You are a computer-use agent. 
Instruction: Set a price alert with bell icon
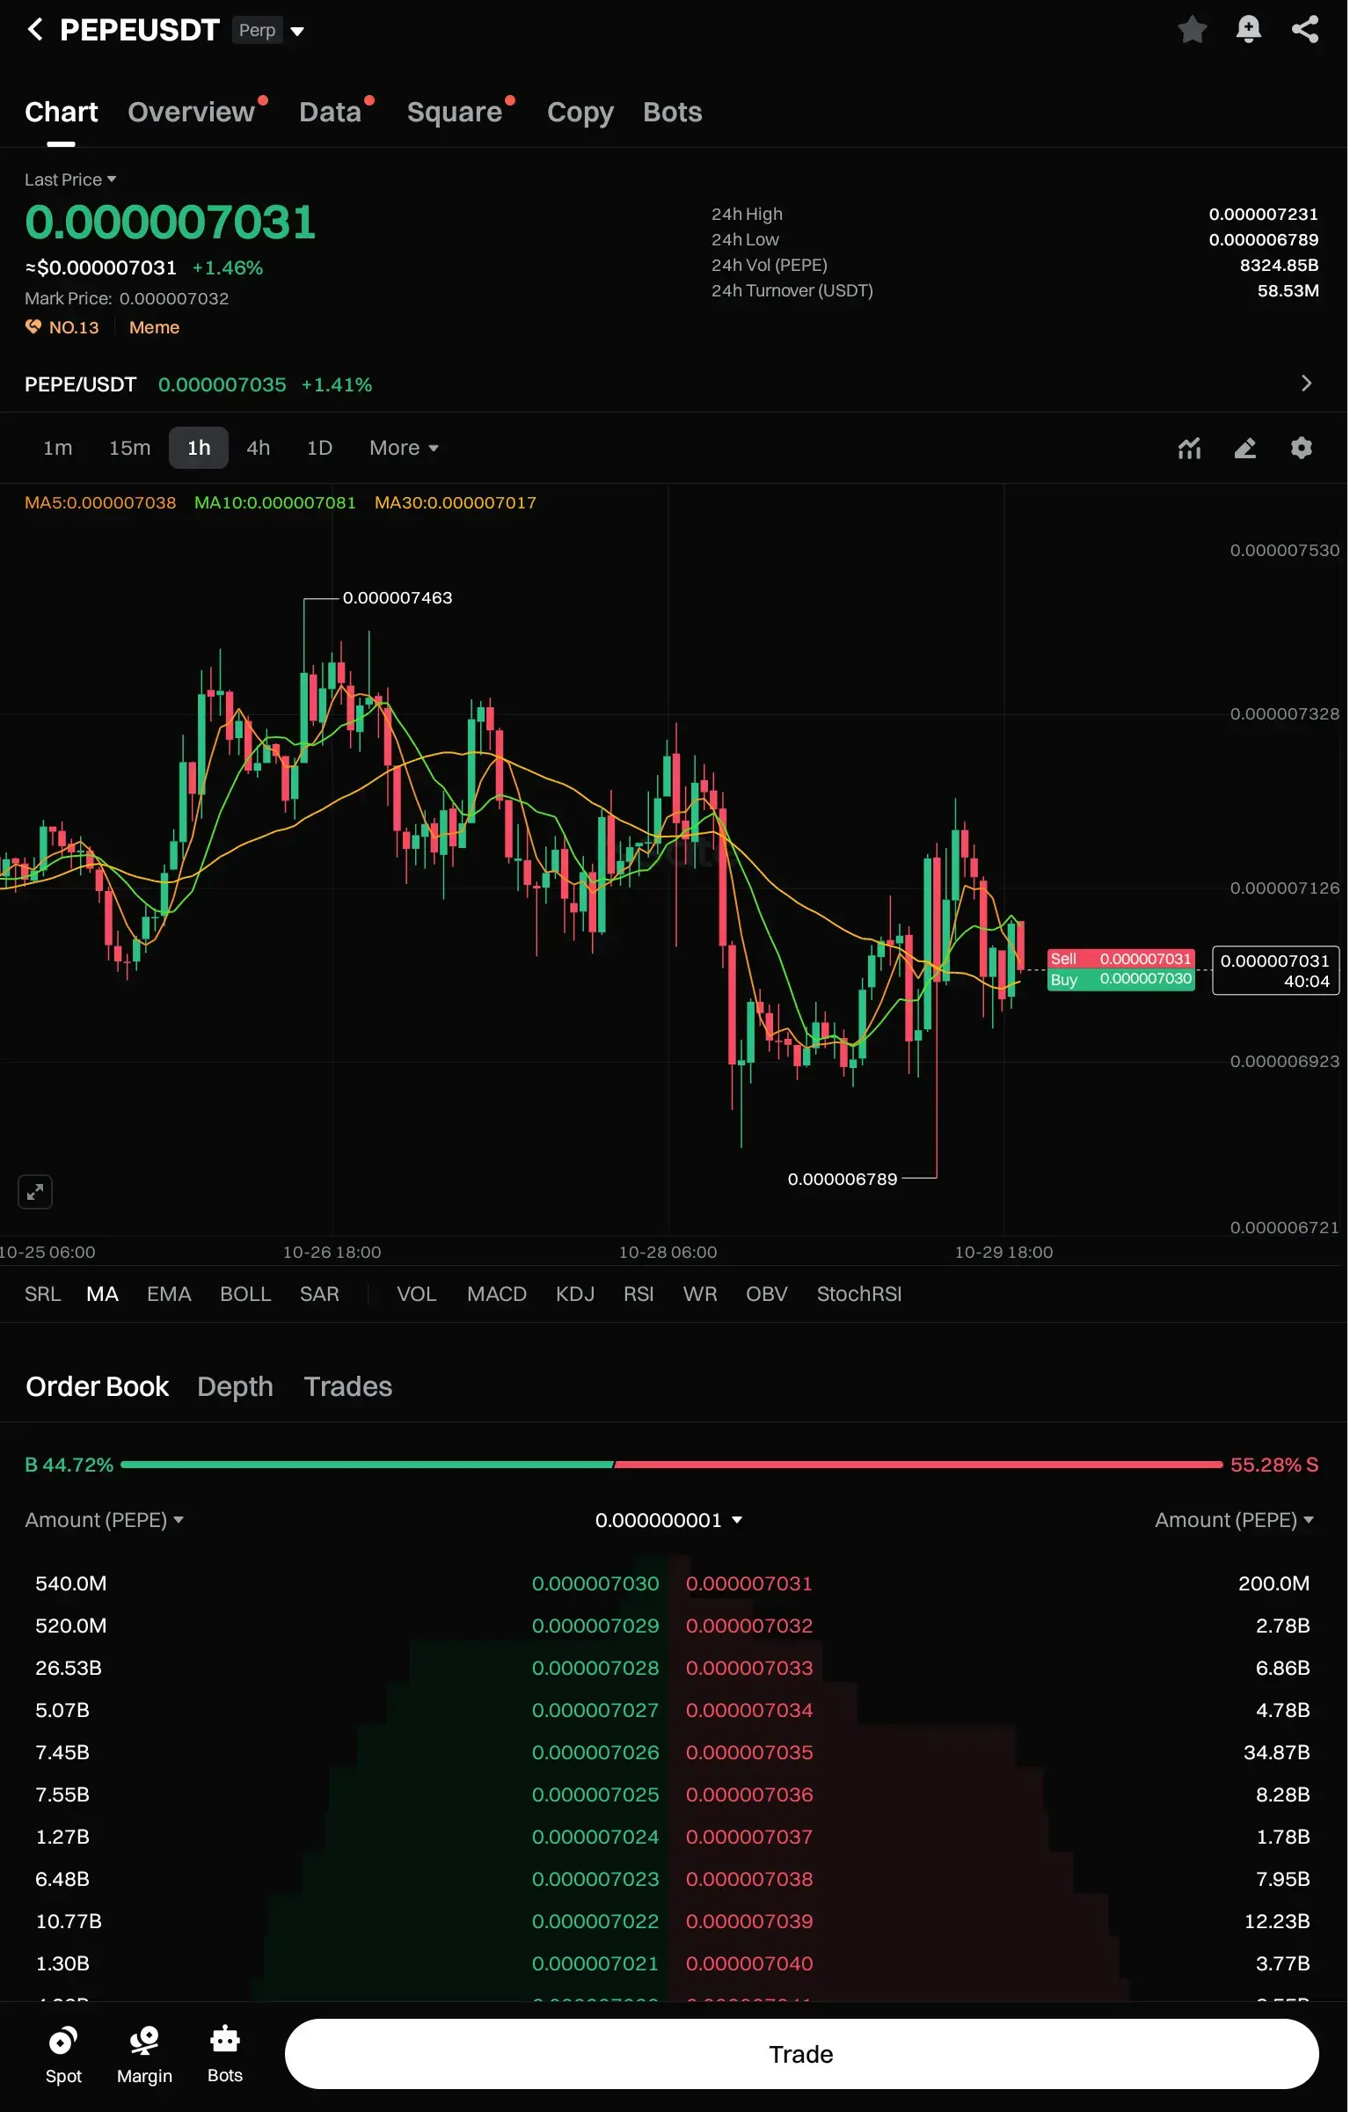tap(1249, 30)
